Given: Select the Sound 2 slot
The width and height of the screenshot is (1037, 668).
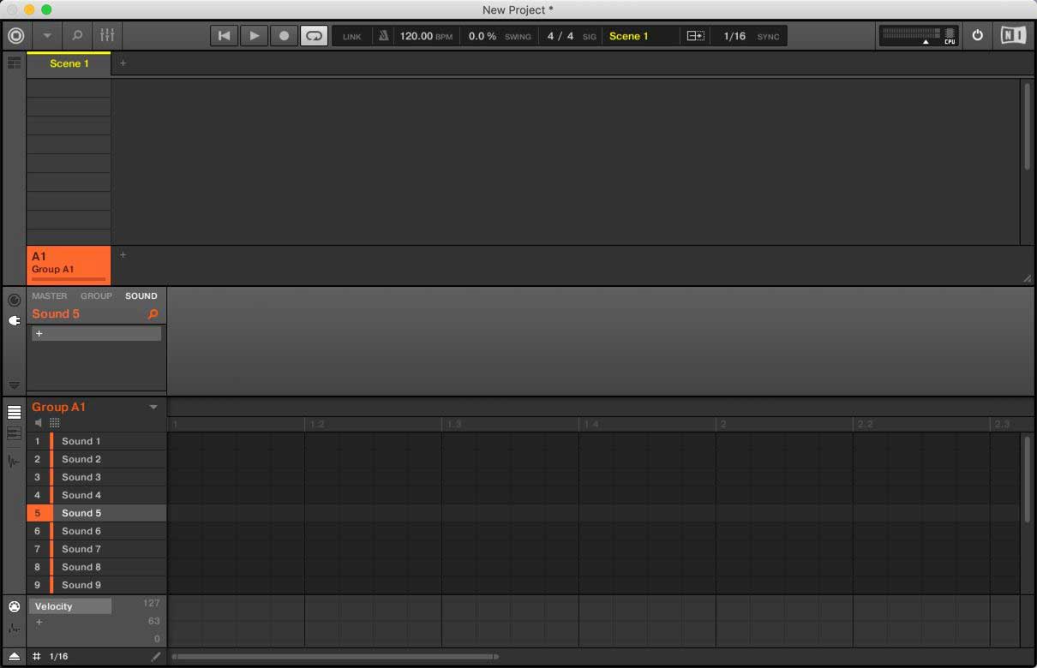Looking at the screenshot, I should [x=97, y=459].
